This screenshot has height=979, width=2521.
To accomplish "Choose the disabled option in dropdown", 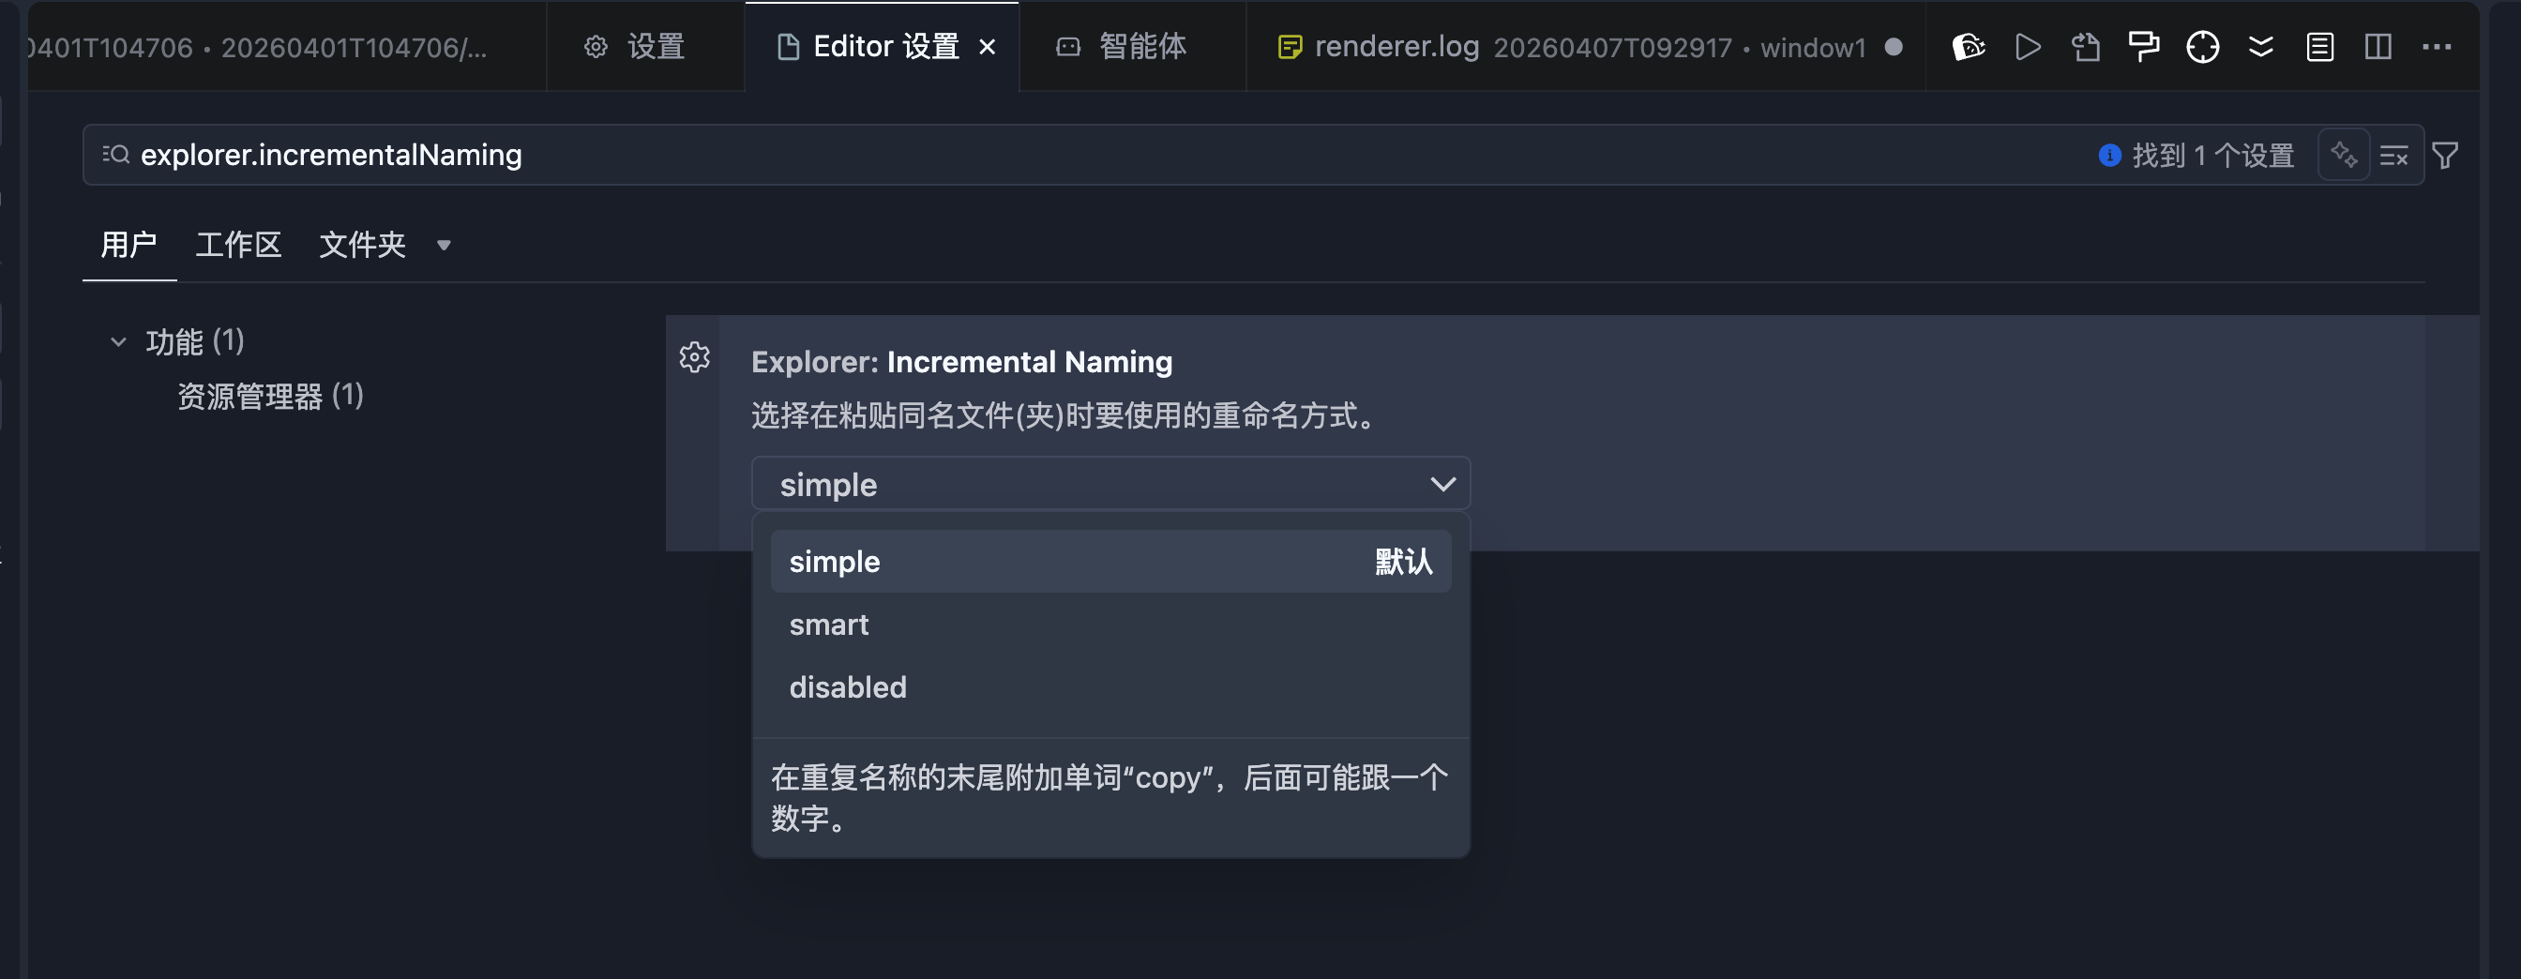I will coord(848,687).
